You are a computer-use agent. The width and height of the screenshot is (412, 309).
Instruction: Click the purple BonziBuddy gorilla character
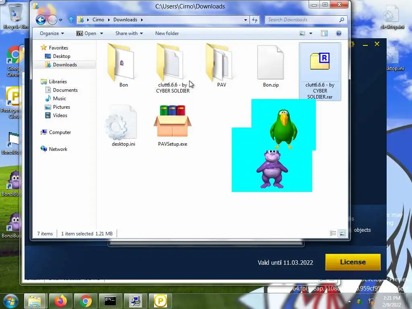coord(272,169)
